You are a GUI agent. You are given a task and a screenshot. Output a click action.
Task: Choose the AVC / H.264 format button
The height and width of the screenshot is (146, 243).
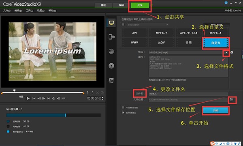(x=188, y=33)
